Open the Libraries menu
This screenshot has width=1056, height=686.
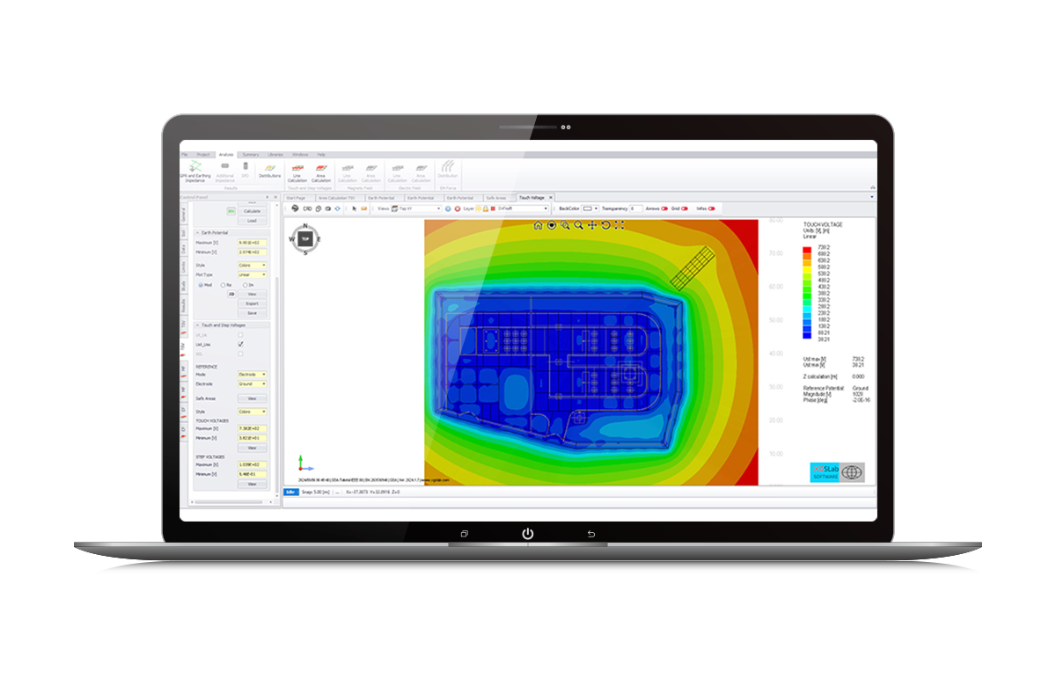(x=275, y=154)
